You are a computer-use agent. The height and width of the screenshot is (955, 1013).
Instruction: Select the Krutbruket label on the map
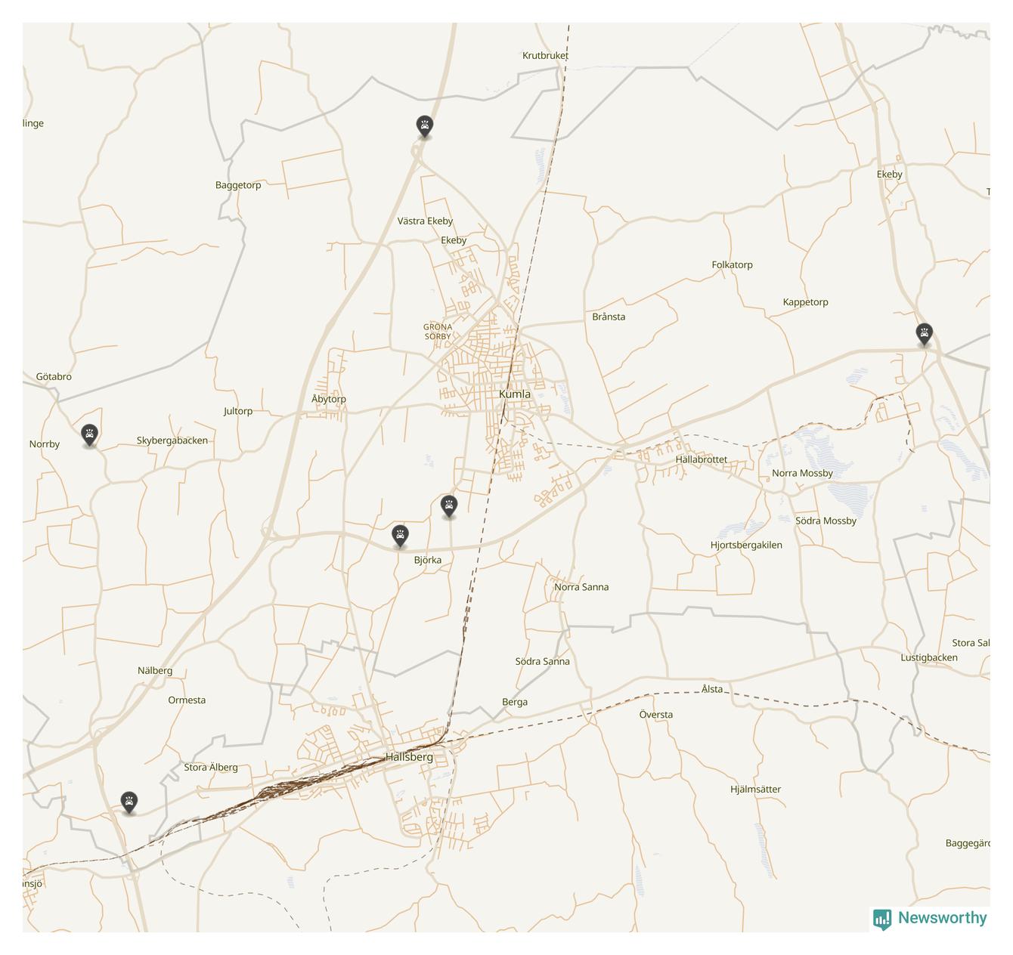point(545,55)
